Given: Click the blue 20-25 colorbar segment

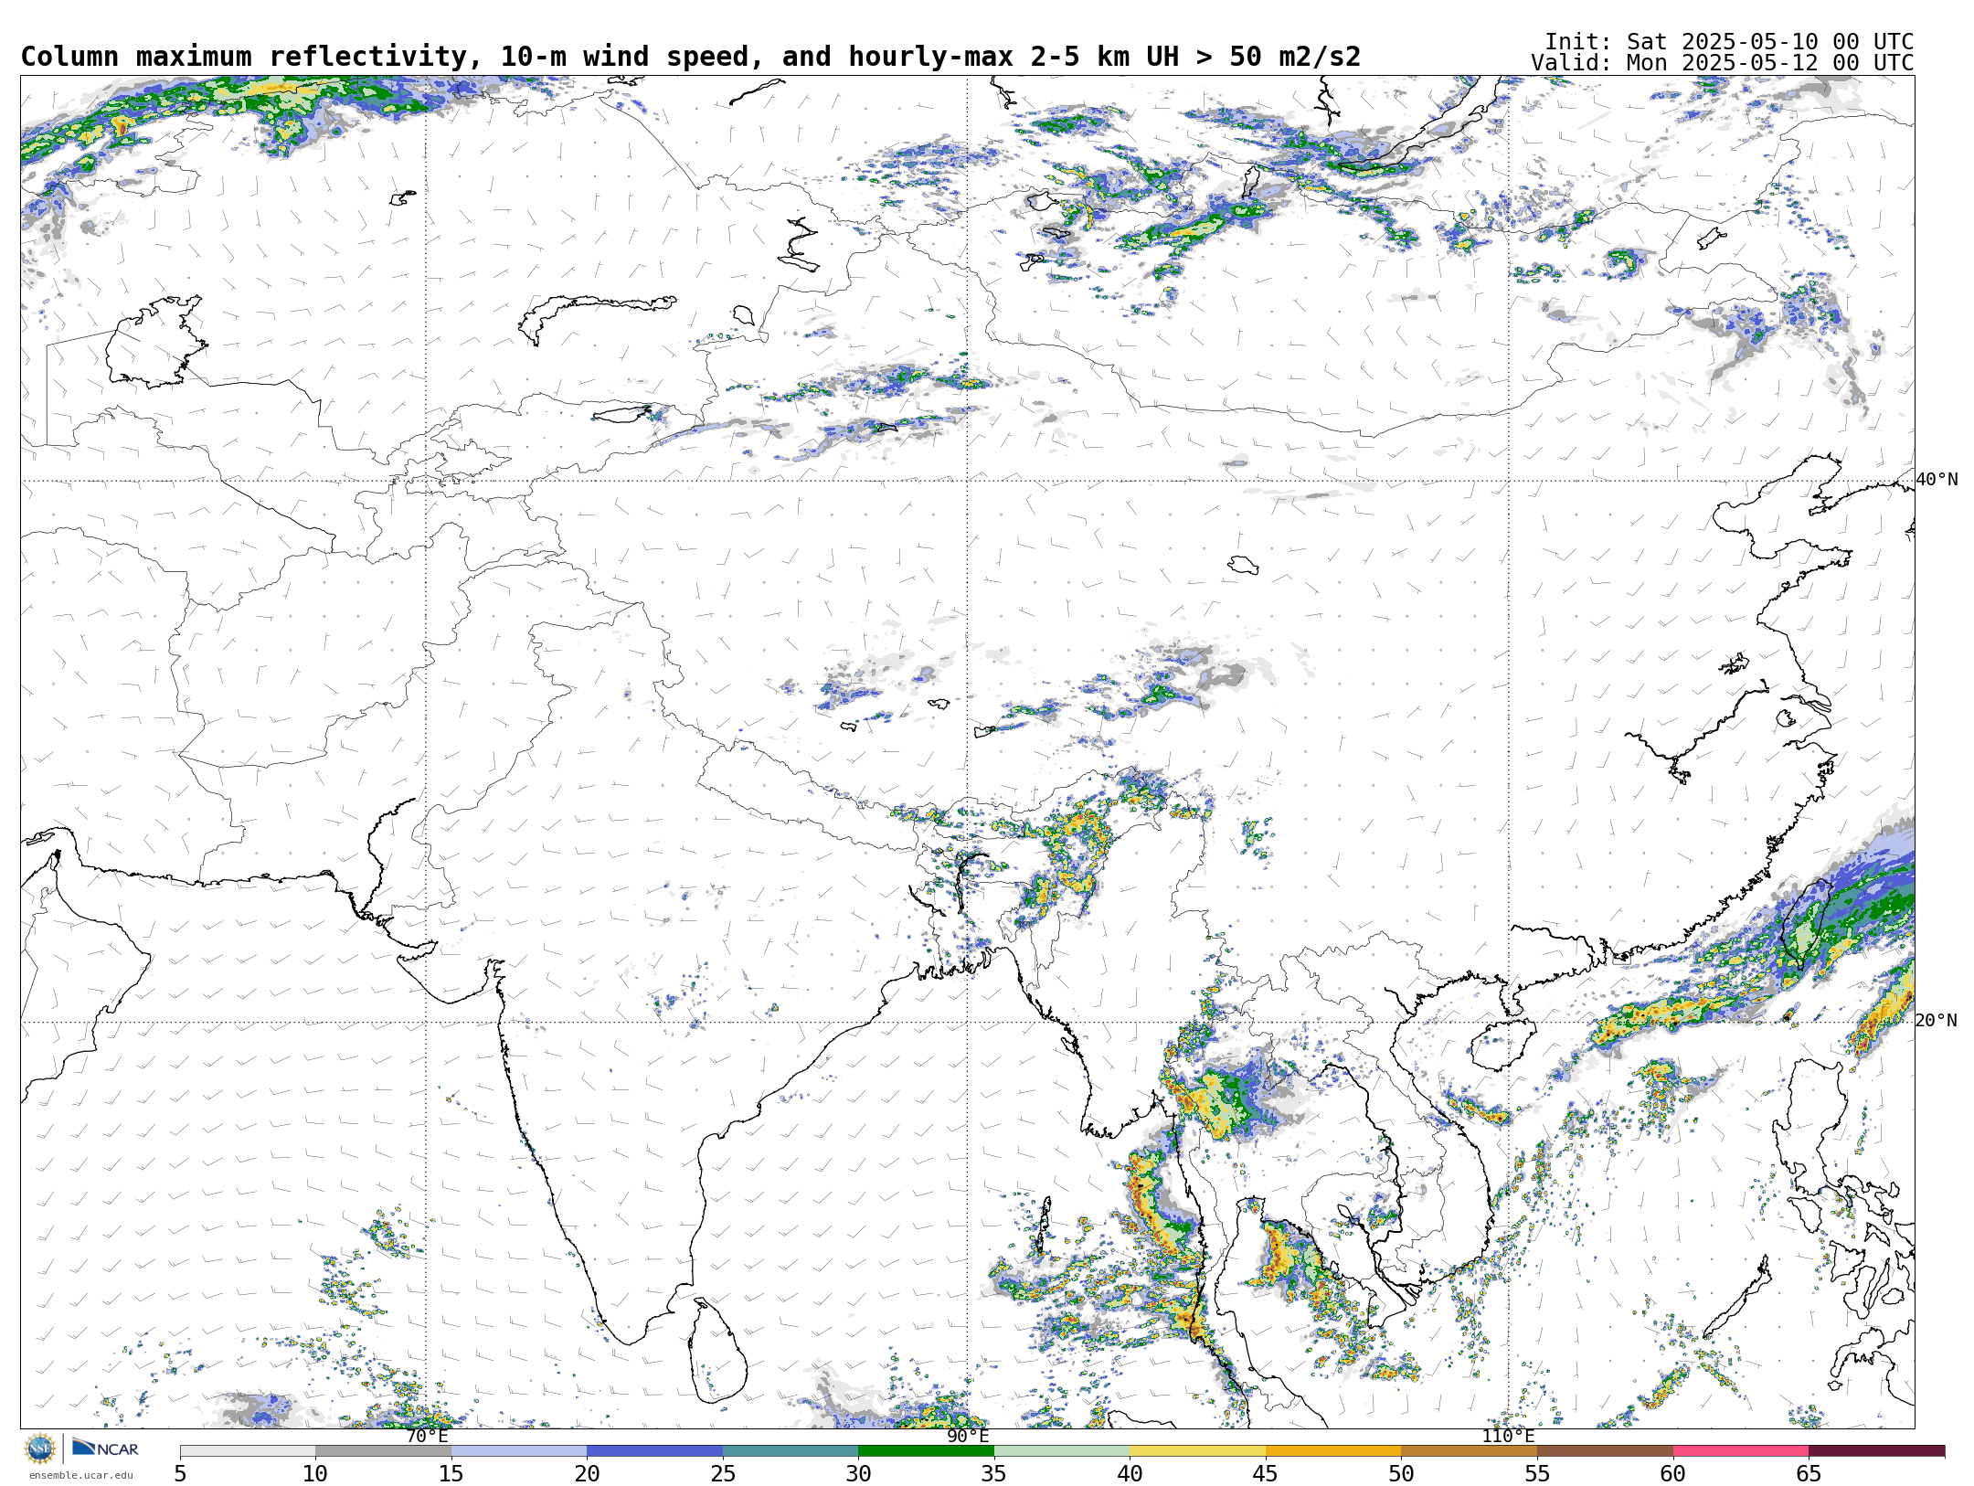Looking at the screenshot, I should tap(654, 1451).
